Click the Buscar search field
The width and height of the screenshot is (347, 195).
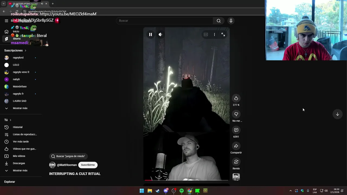(x=165, y=21)
